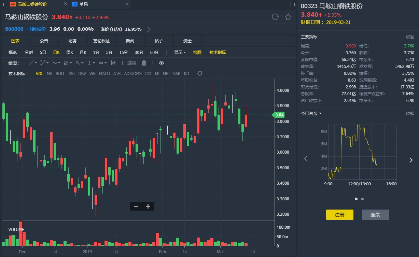Open indicator settings gear icon
Screen dimensions: 419x257
[200, 73]
